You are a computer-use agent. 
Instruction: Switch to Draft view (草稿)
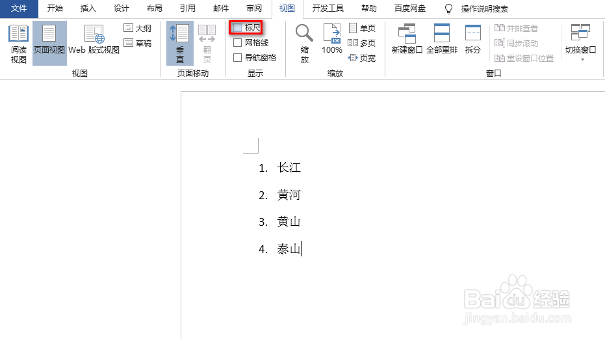(x=137, y=43)
